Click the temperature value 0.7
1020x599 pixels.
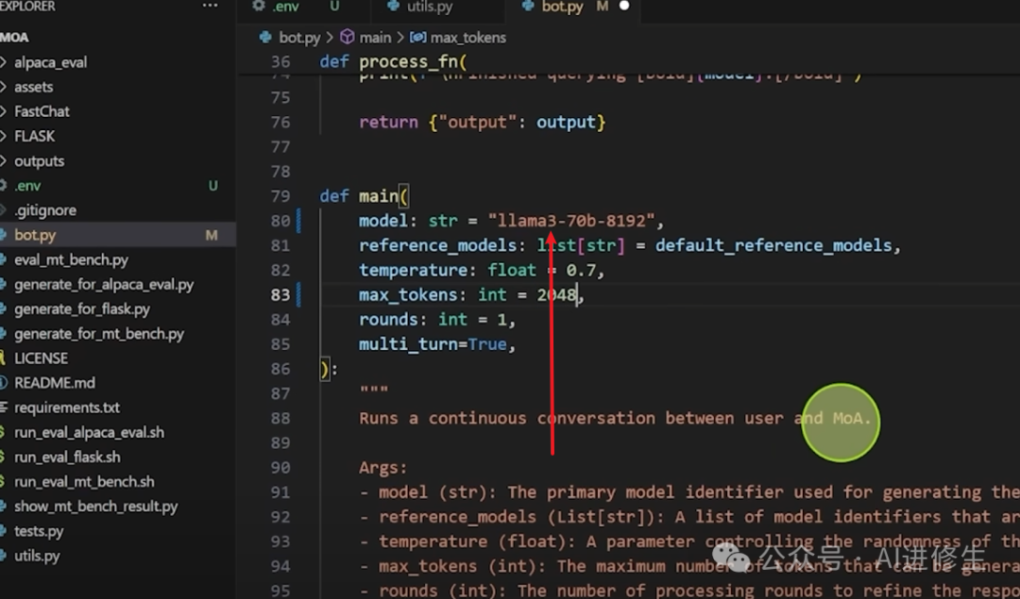coord(580,271)
